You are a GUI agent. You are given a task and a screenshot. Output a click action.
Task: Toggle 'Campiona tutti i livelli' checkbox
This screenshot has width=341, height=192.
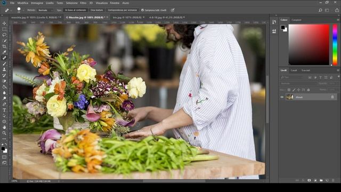click(x=142, y=10)
